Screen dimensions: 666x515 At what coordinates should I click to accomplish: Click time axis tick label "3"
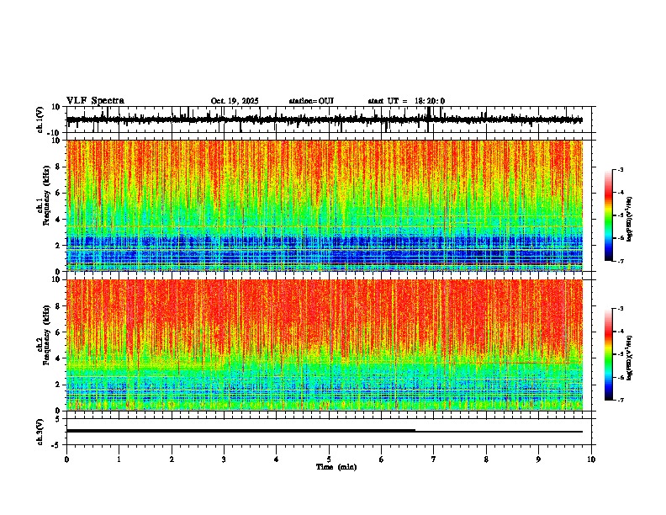click(224, 459)
